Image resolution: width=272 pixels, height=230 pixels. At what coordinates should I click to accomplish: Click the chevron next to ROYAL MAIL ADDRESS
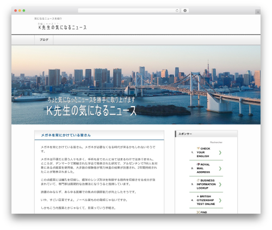coord(220,169)
